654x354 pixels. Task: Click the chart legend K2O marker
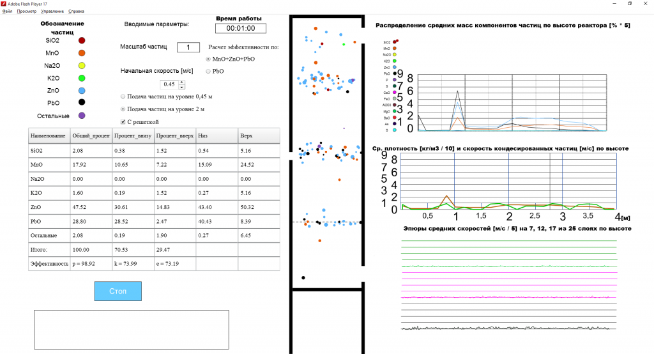(395, 61)
